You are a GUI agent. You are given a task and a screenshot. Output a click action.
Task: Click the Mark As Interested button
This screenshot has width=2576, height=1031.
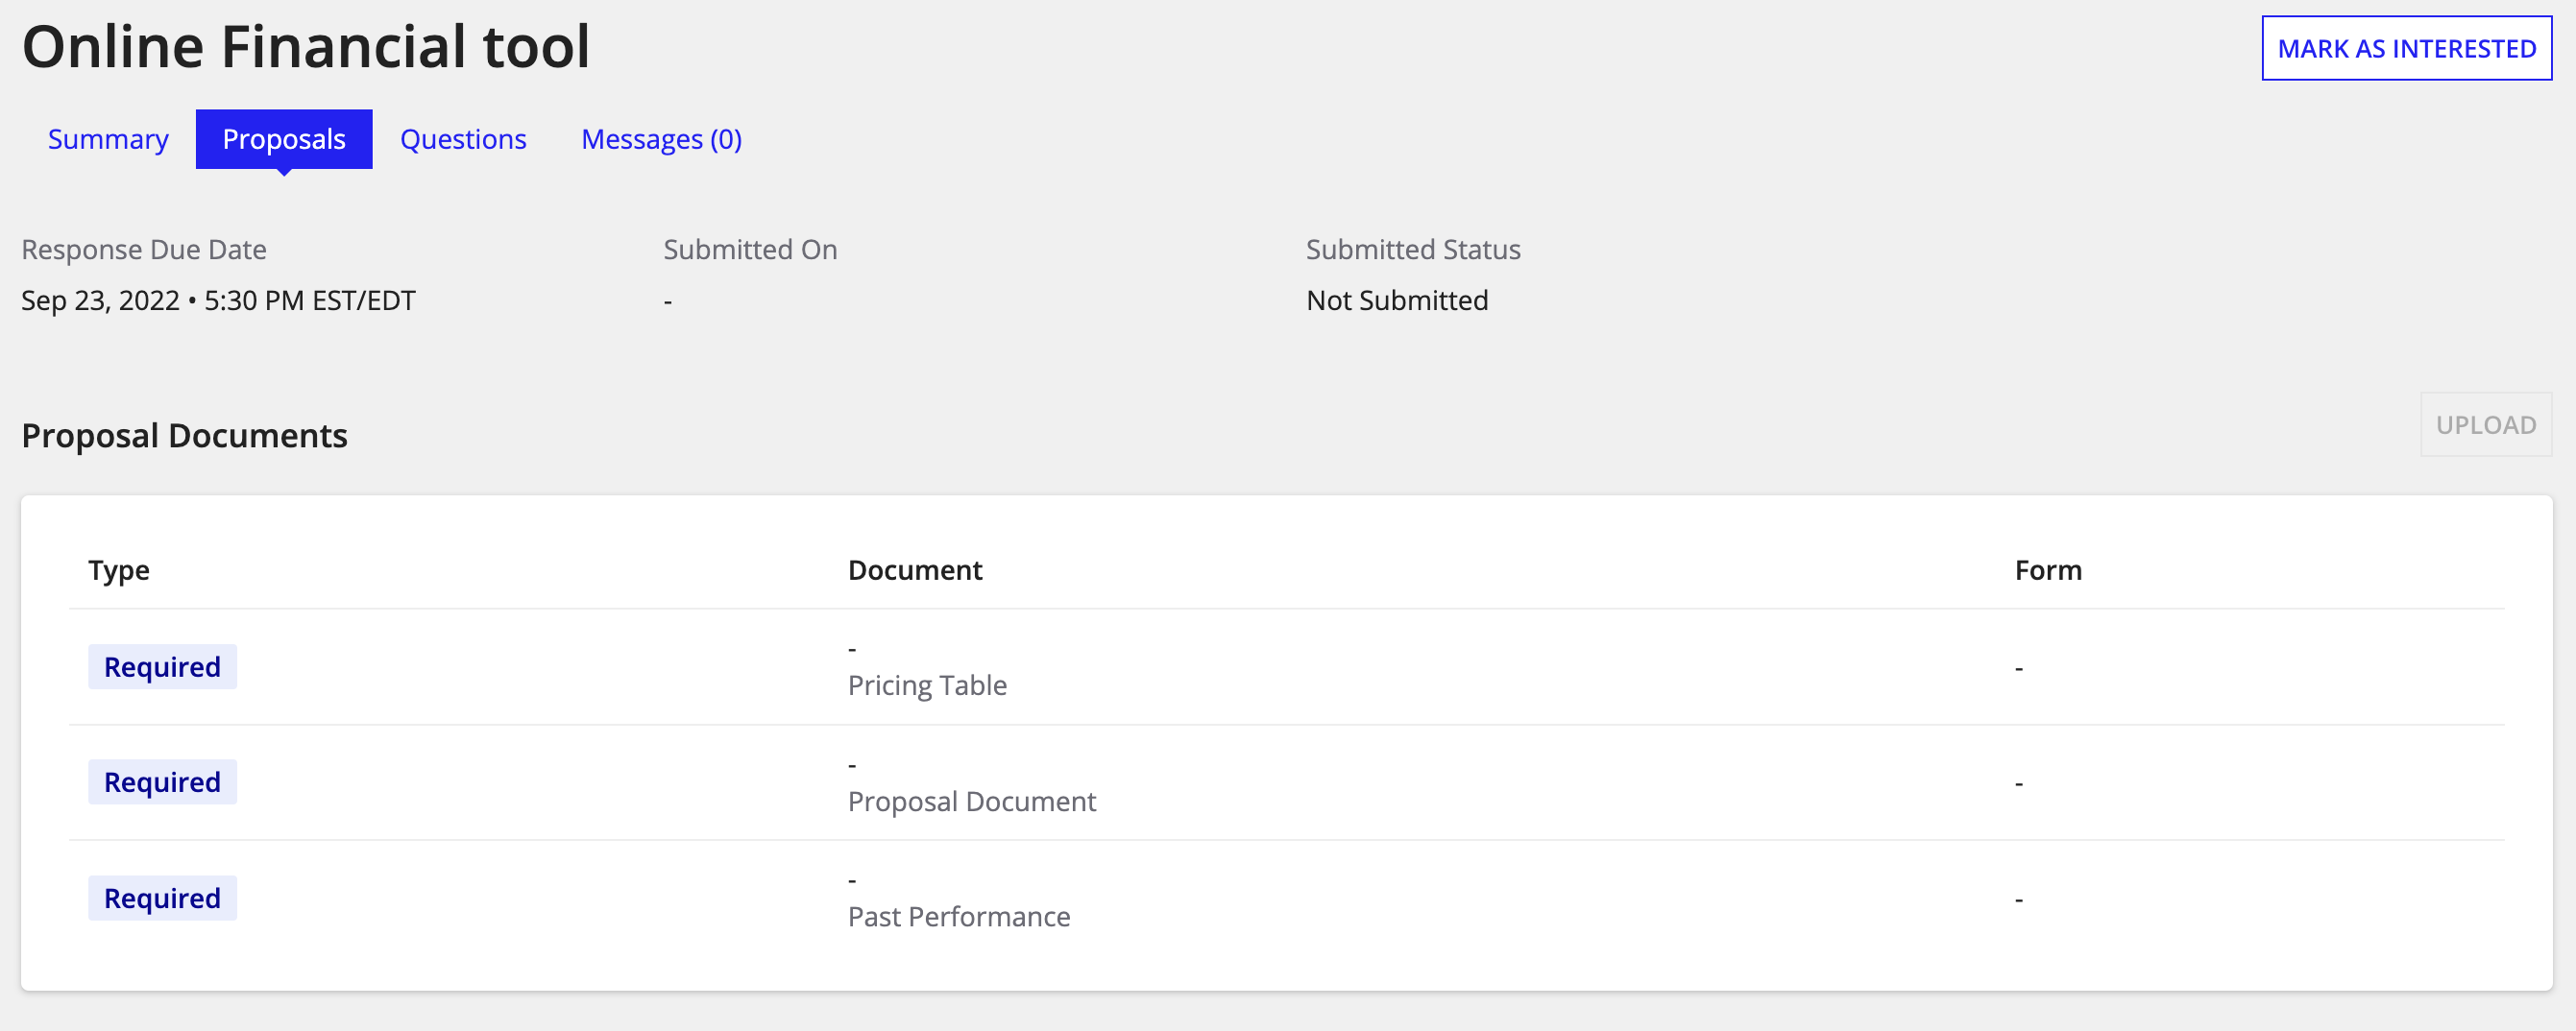[2406, 48]
